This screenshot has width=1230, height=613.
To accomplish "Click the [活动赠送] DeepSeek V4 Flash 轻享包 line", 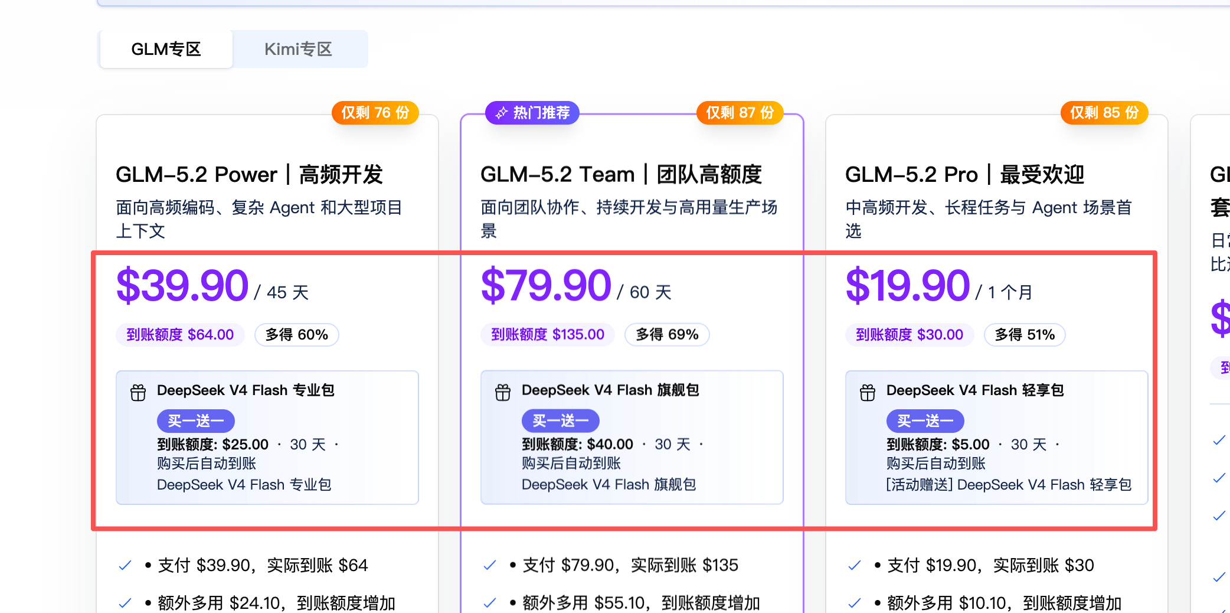I will coord(1009,485).
